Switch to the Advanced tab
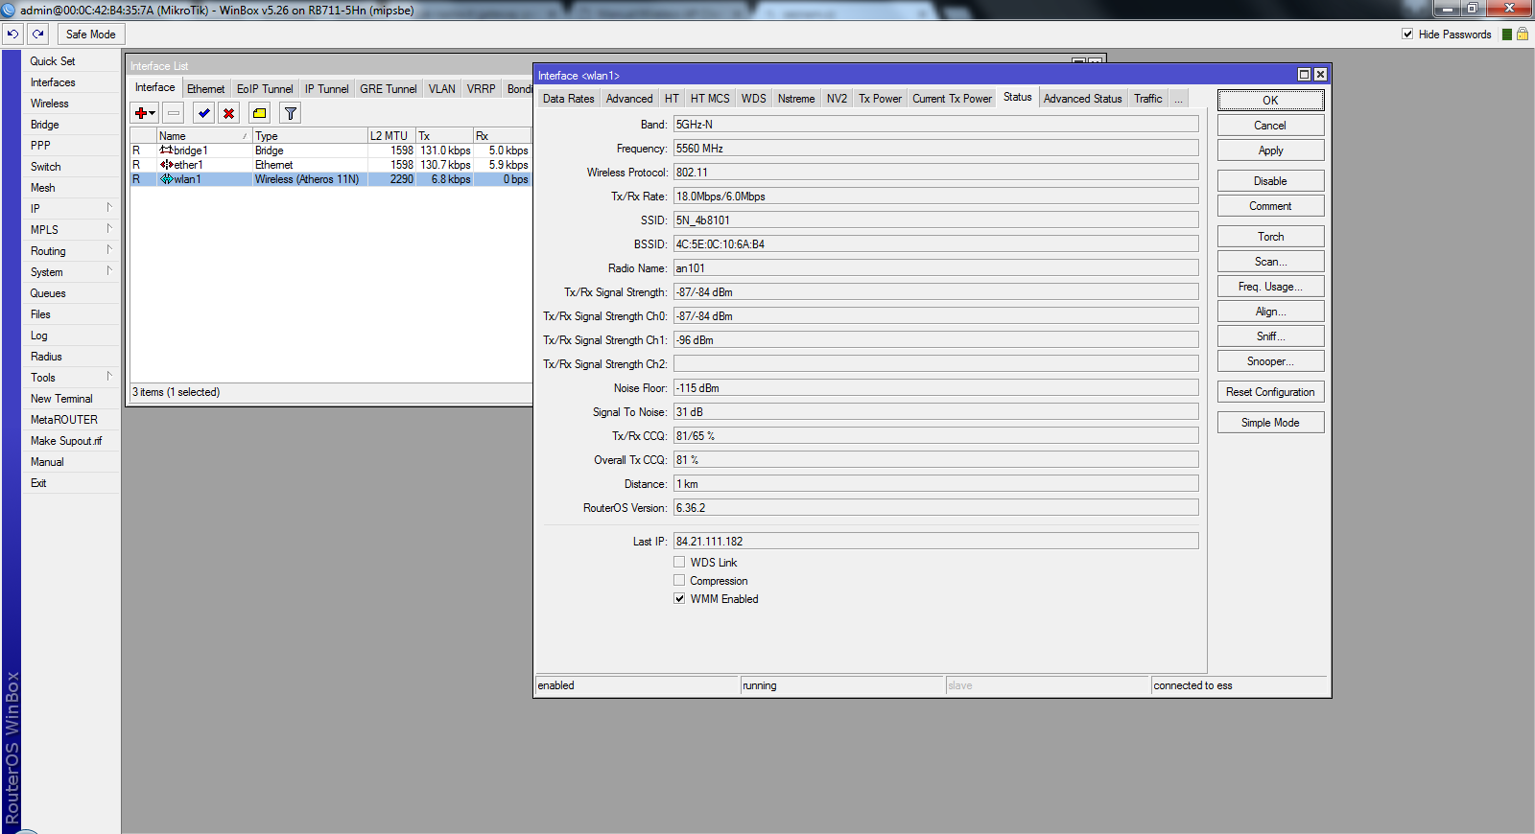The height and width of the screenshot is (834, 1535). (629, 99)
